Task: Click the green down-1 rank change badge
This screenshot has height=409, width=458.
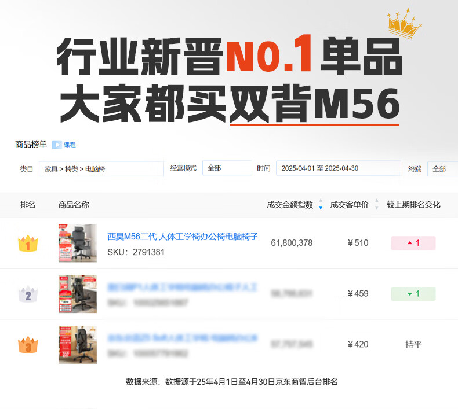Action: click(413, 293)
